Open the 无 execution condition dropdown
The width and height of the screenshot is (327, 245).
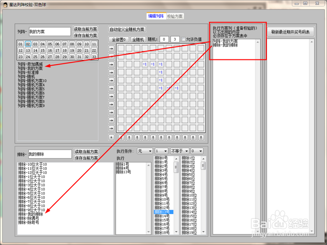tap(145, 151)
